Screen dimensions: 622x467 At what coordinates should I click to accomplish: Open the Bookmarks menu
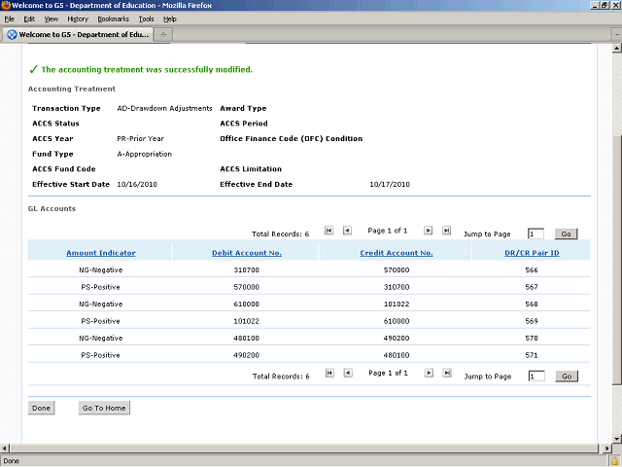(x=113, y=18)
